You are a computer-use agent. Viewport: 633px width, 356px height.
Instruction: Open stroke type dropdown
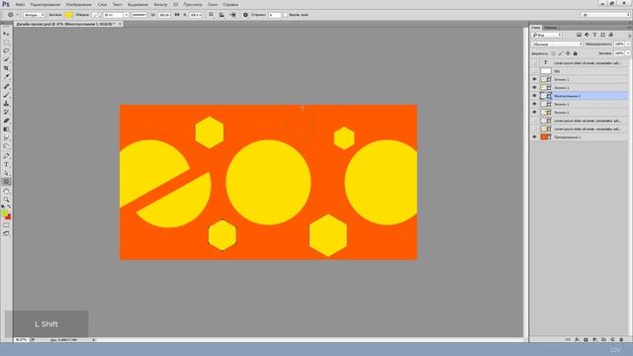[x=139, y=15]
